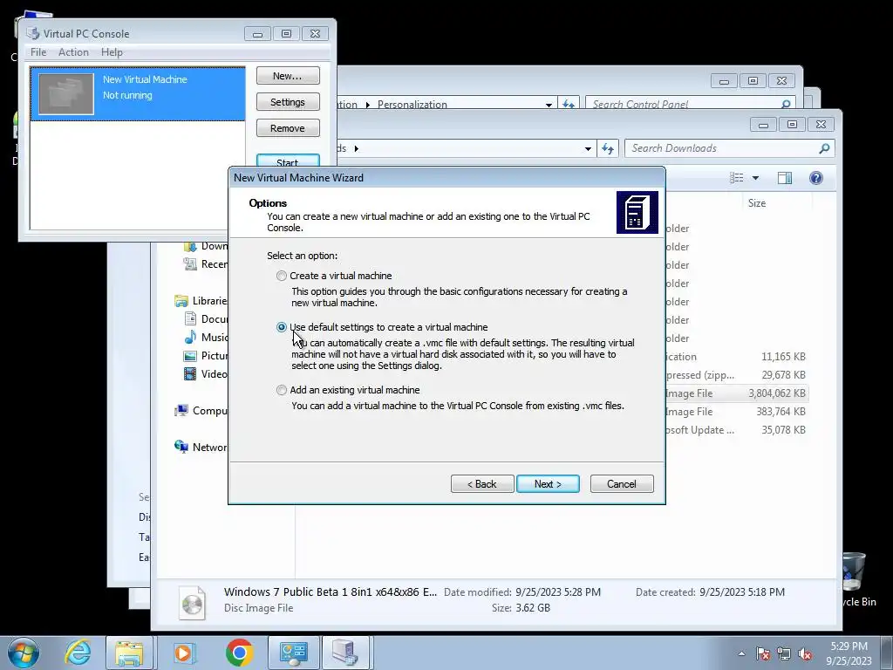Choose Use default settings radio option
The width and height of the screenshot is (893, 670).
pos(282,327)
